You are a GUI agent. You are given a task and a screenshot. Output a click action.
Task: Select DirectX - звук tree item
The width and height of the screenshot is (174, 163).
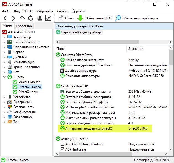click(x=28, y=92)
